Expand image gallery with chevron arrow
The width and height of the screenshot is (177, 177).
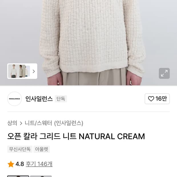pyautogui.click(x=34, y=71)
